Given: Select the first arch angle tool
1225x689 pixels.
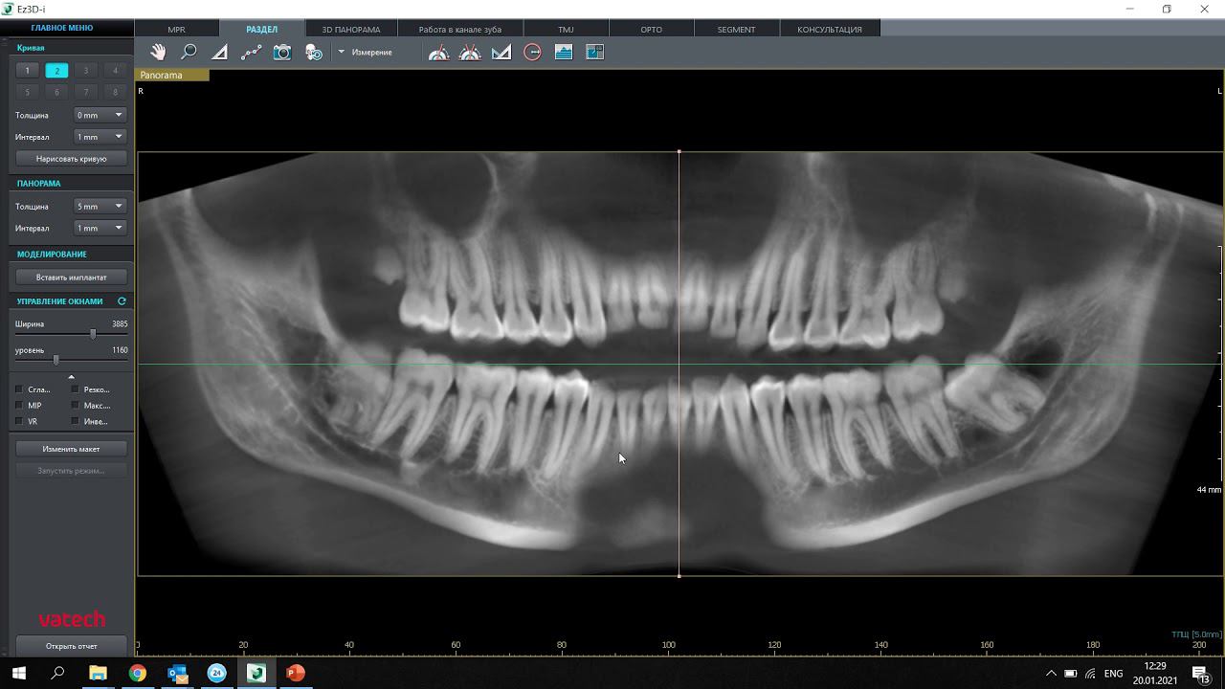Looking at the screenshot, I should click(x=438, y=52).
